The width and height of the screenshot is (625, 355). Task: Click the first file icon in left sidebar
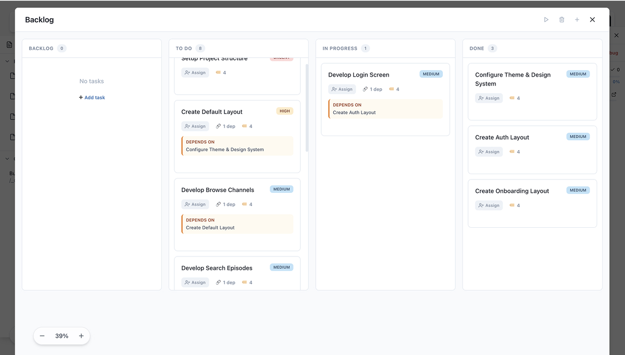click(12, 75)
